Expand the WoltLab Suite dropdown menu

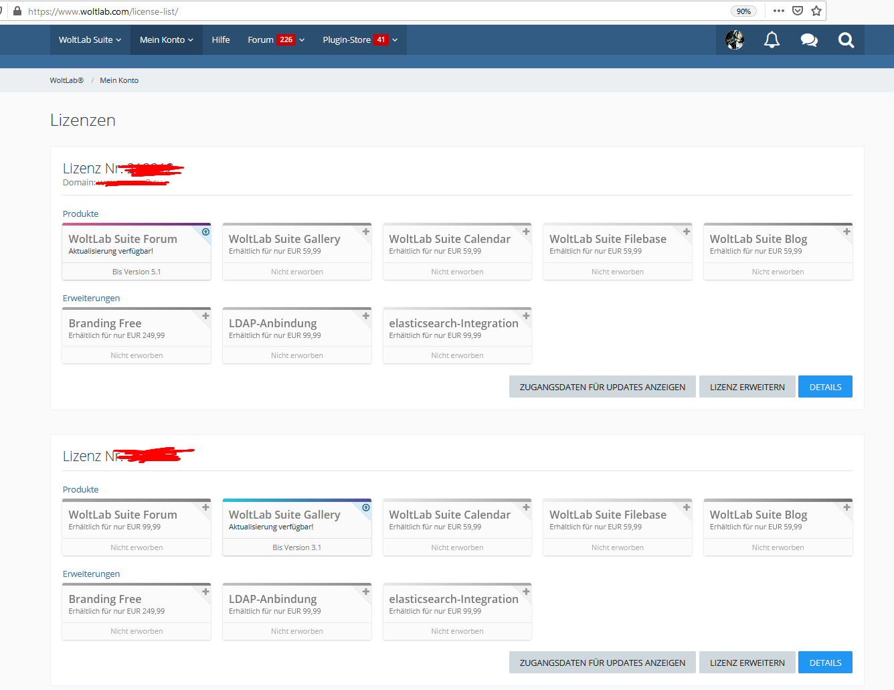(90, 40)
